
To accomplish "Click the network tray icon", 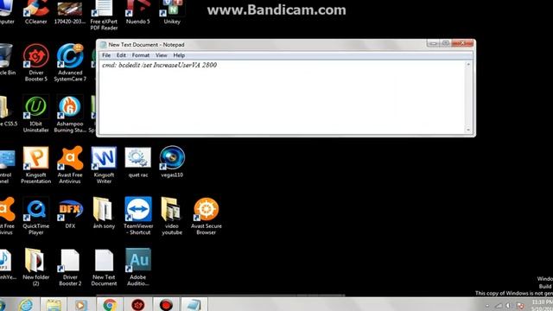I will (498, 306).
